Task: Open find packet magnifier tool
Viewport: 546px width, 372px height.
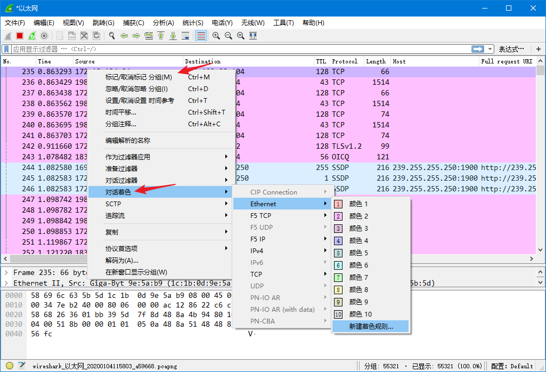Action: (x=112, y=36)
